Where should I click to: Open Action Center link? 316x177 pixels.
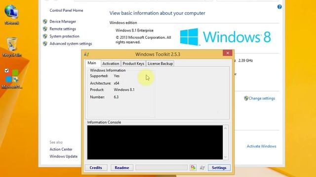[61, 149]
